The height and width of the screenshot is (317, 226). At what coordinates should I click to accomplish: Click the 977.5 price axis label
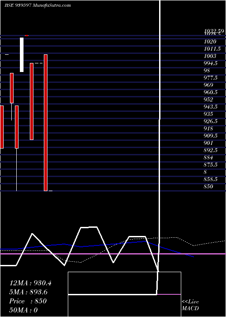211,78
